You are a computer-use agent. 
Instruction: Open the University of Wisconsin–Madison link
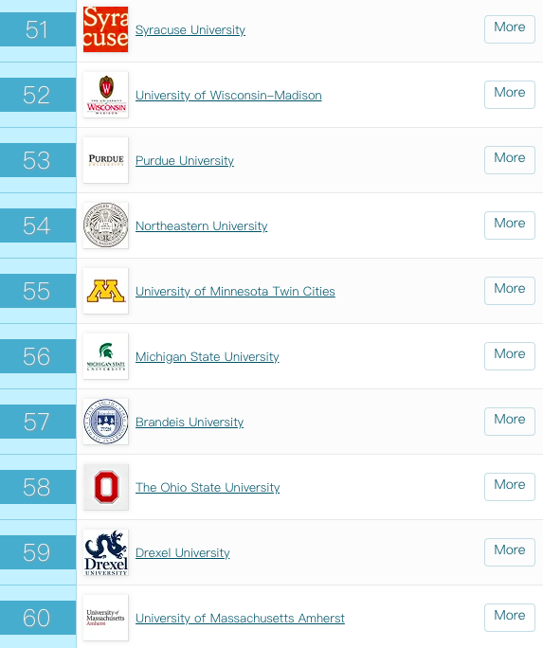[x=228, y=96]
